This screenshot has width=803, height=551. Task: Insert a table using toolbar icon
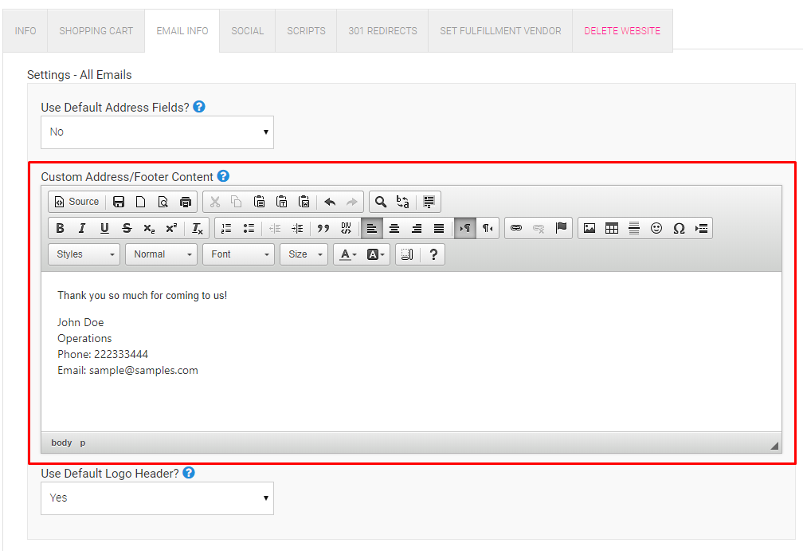[612, 229]
